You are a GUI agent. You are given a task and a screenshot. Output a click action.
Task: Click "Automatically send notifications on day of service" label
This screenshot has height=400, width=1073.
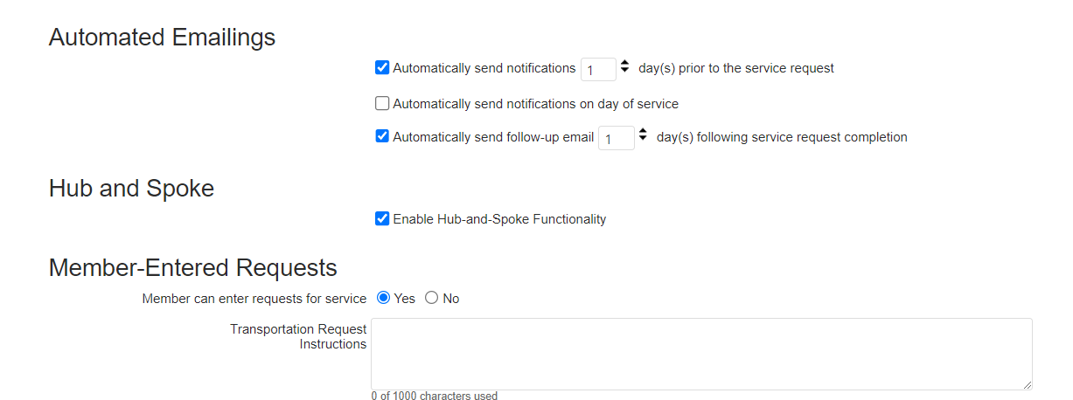pyautogui.click(x=535, y=104)
